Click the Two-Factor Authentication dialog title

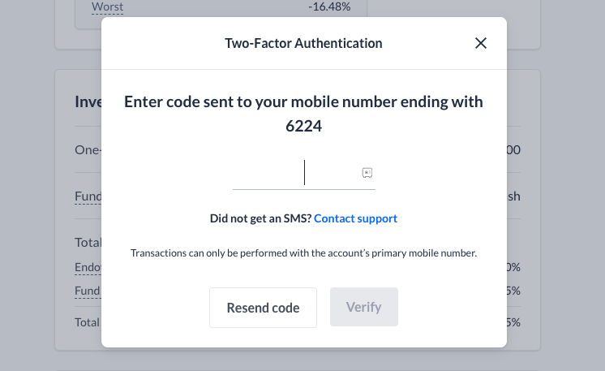pyautogui.click(x=303, y=43)
